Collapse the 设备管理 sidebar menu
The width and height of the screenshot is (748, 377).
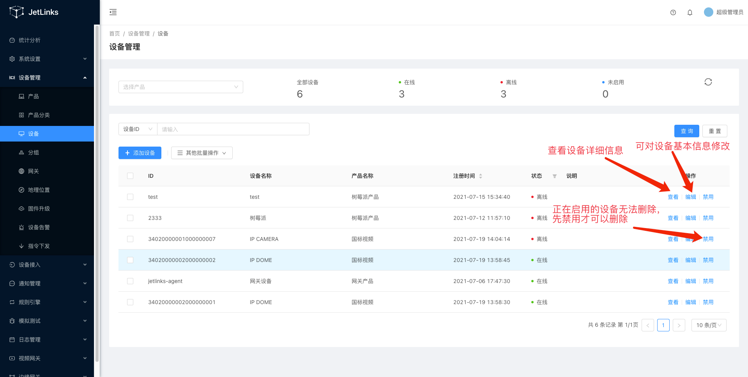(x=47, y=78)
